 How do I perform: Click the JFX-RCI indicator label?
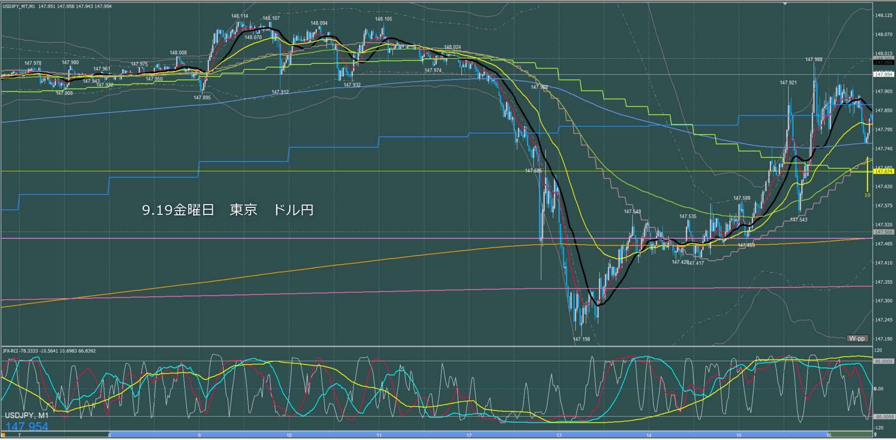(13, 351)
